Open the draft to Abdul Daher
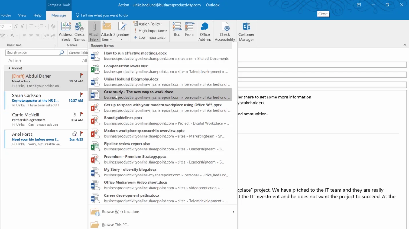Viewport: 409px width, 229px height. [x=46, y=81]
